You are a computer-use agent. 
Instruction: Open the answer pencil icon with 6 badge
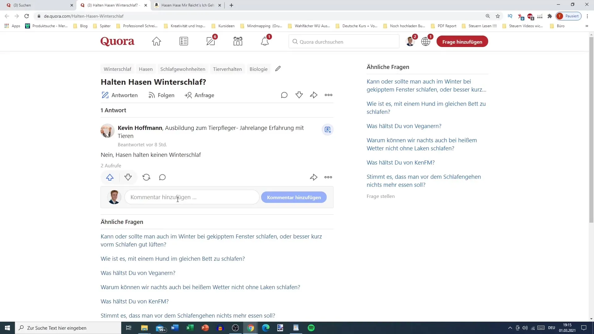pos(211,41)
